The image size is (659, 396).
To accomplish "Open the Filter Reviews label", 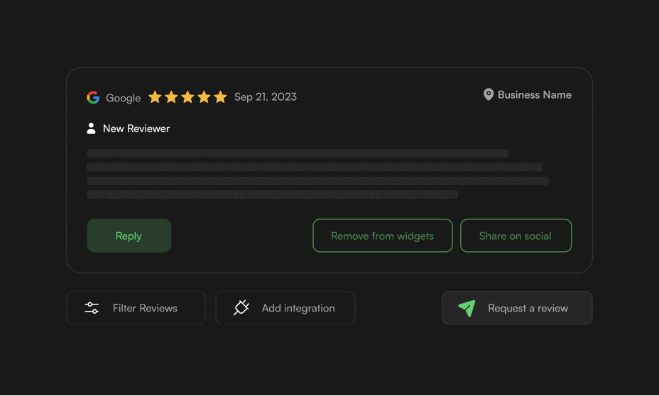I will click(x=145, y=308).
